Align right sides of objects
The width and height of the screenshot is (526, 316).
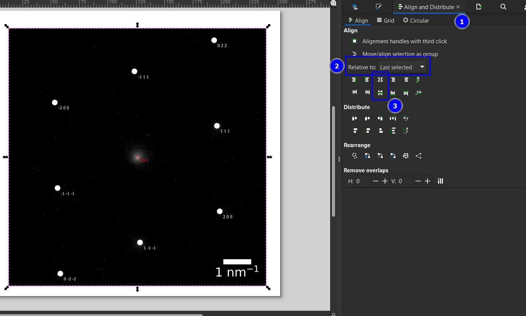pyautogui.click(x=393, y=80)
